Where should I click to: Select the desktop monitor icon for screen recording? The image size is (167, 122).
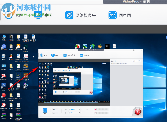point(38,15)
